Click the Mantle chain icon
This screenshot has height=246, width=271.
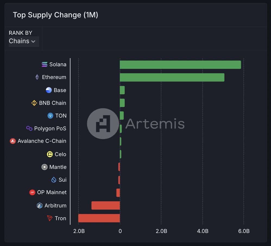[x=45, y=167]
